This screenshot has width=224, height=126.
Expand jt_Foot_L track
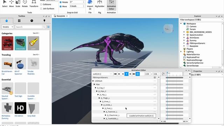(x=103, y=108)
